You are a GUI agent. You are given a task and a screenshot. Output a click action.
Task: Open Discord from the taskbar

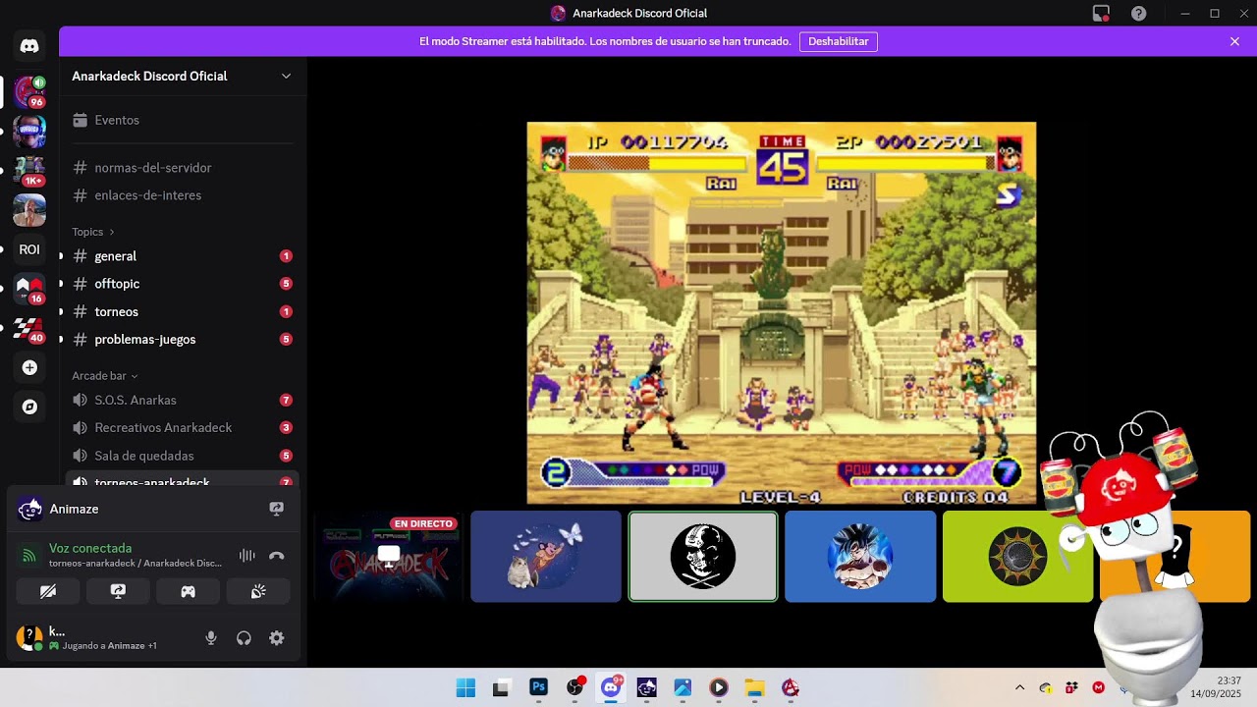click(611, 687)
